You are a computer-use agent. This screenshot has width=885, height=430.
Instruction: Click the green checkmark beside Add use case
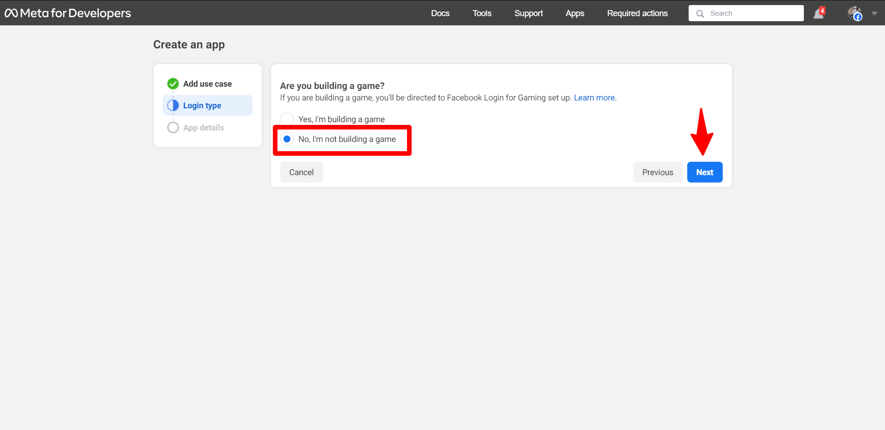click(x=173, y=83)
